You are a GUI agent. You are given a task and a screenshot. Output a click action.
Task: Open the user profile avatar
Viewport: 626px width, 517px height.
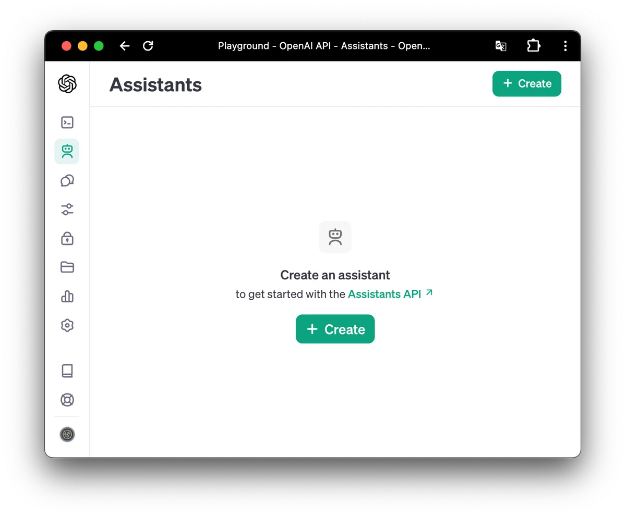67,434
